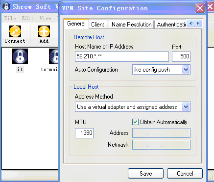
Task: Open the Address Method dropdown
Action: (x=186, y=107)
